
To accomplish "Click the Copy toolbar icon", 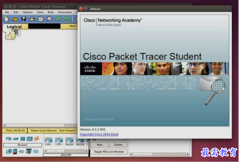I will coord(41,19).
